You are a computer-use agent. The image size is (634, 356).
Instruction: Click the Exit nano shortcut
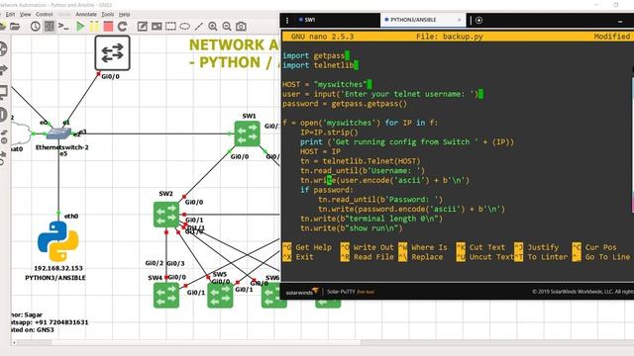(x=298, y=257)
